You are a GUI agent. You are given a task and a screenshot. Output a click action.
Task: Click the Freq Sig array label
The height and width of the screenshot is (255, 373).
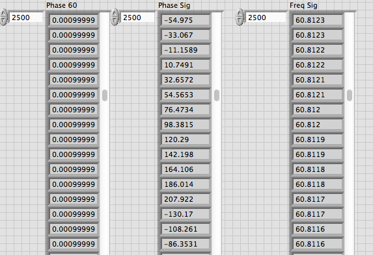point(303,5)
